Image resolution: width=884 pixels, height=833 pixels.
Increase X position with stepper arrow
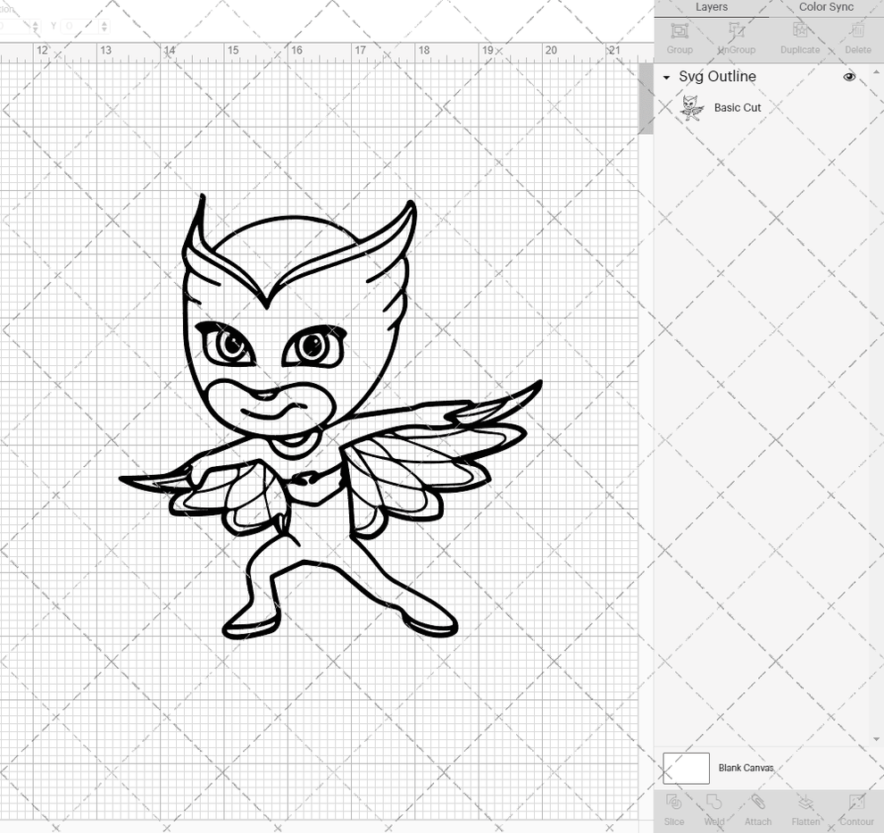(x=36, y=23)
